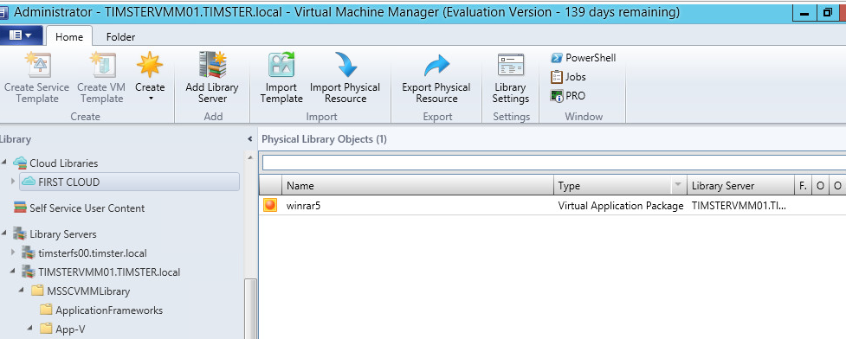The image size is (846, 339).
Task: Select the ApplicationFrameworks folder
Action: [109, 310]
